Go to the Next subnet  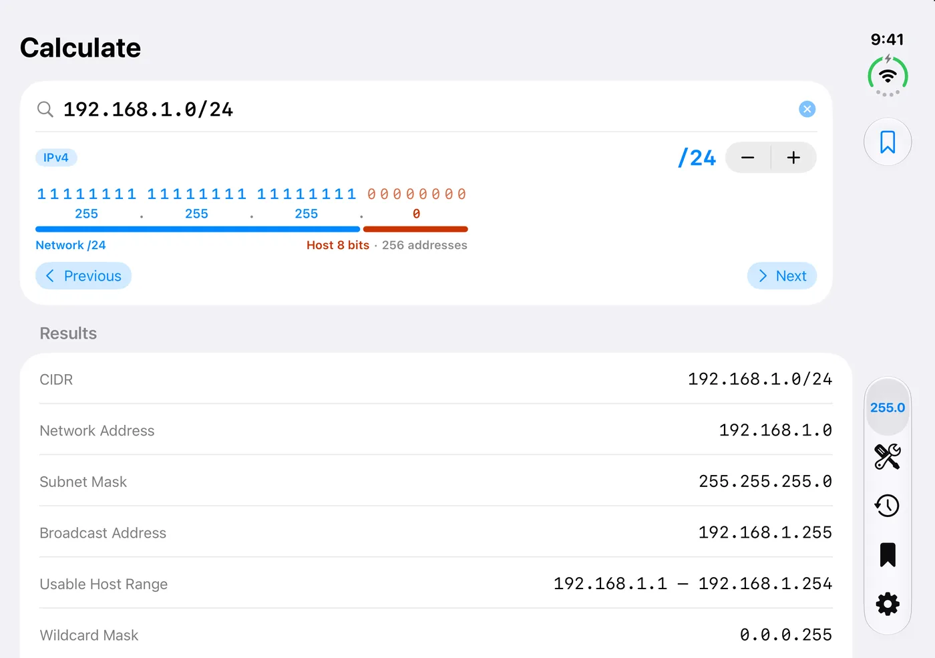coord(782,276)
